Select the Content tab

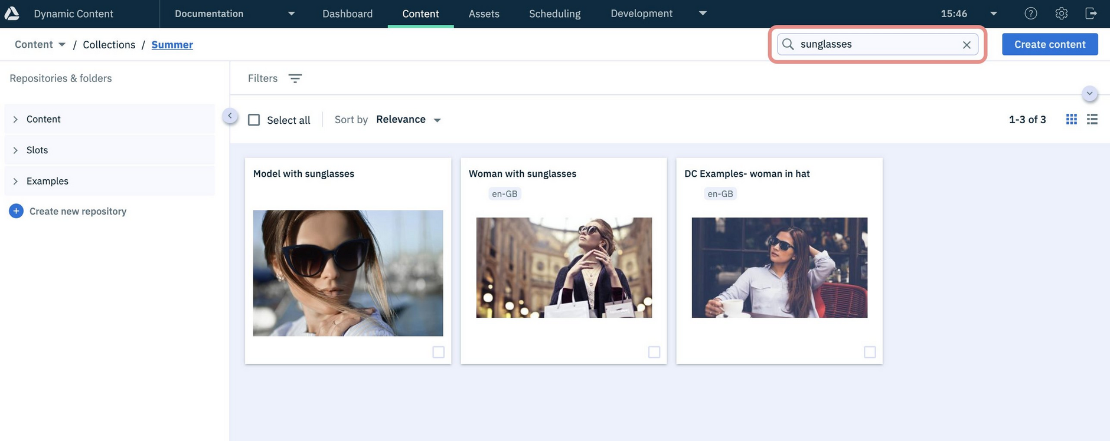tap(420, 14)
